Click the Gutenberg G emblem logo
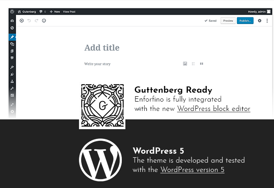The image size is (274, 188). click(x=102, y=106)
